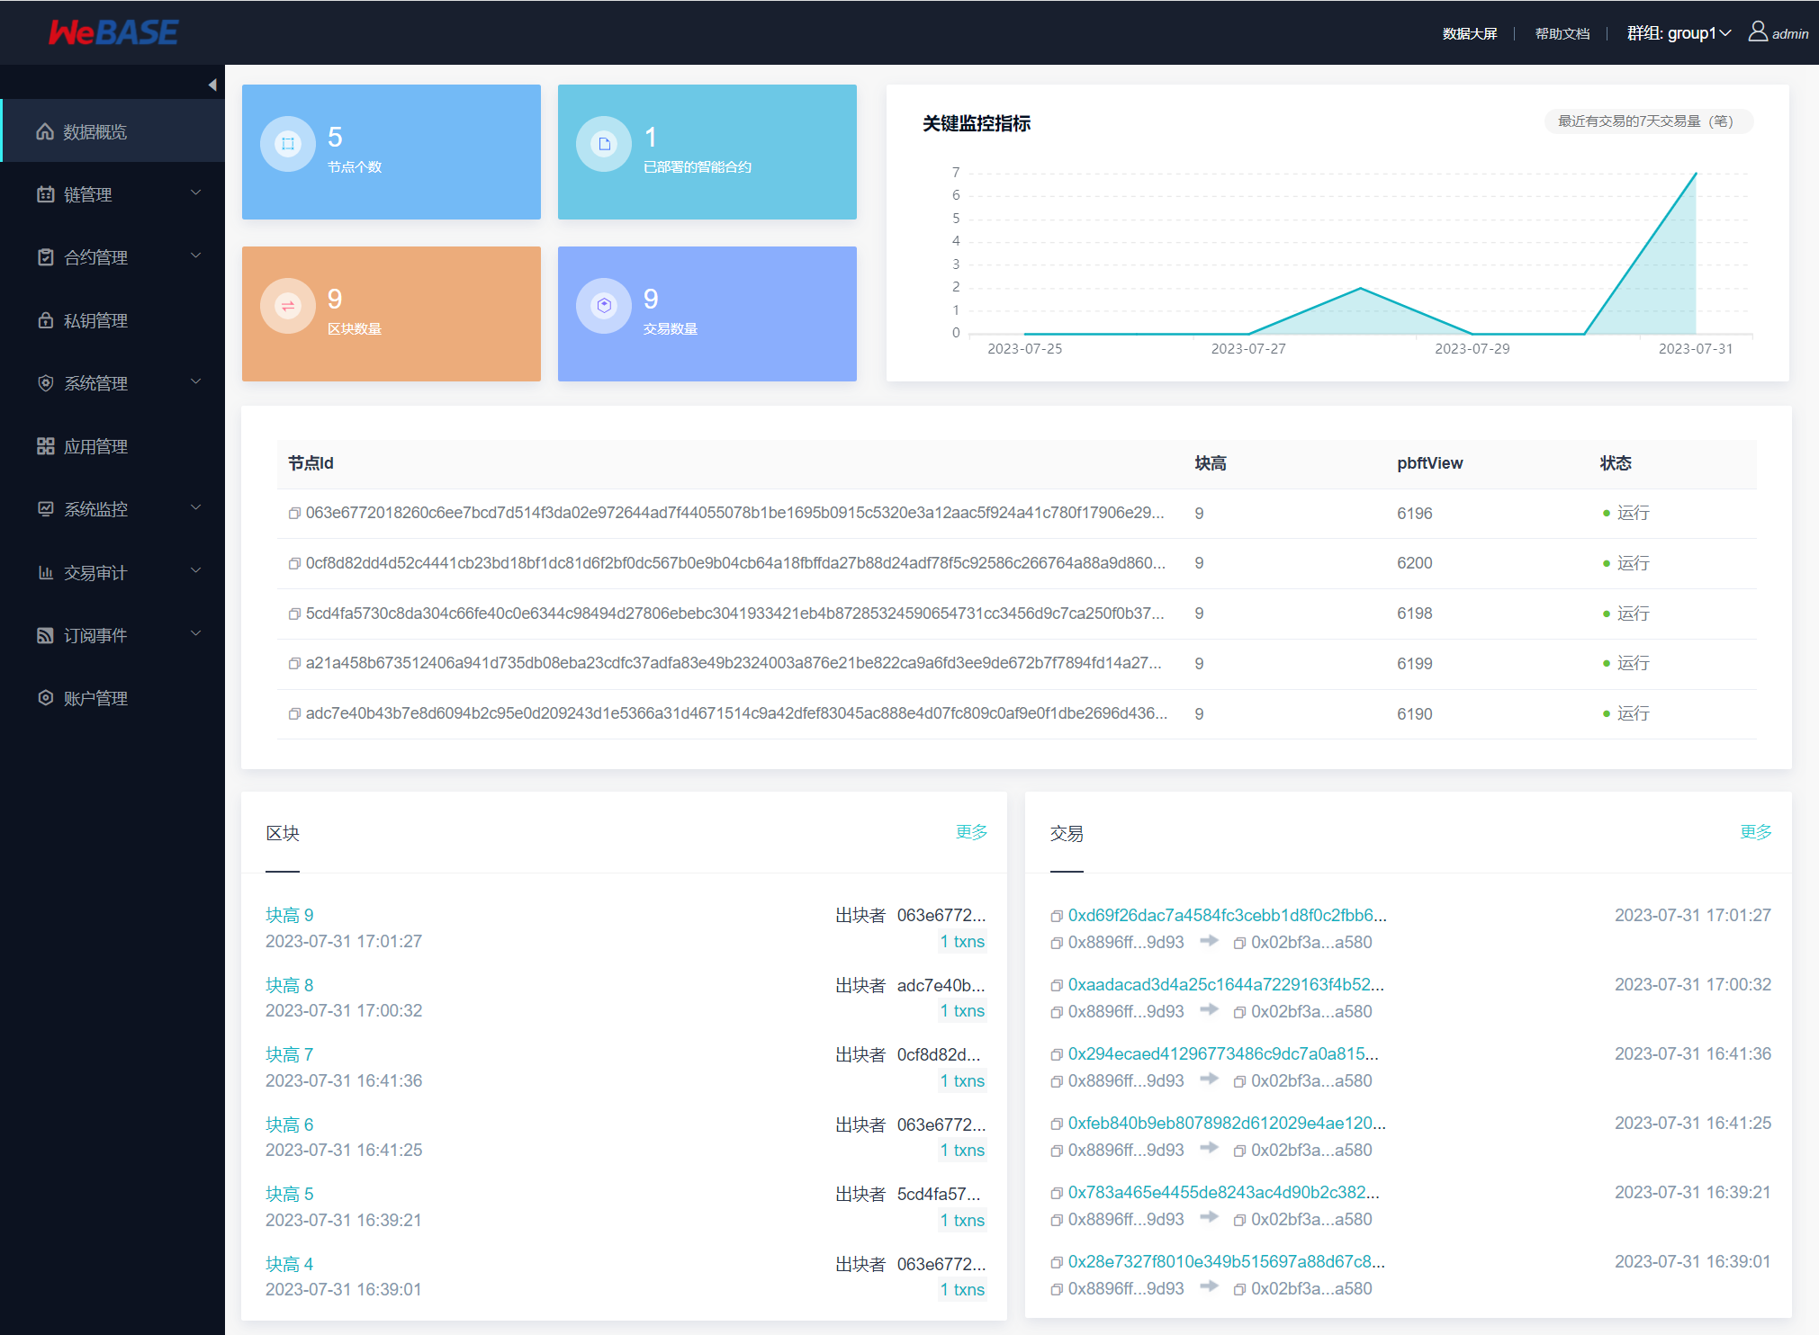The image size is (1819, 1335).
Task: Copy transaction hash 0xd69f26dac7a4584f
Action: (1057, 916)
